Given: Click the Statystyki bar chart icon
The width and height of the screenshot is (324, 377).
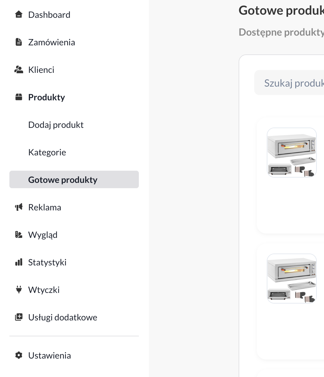Looking at the screenshot, I should tap(19, 262).
